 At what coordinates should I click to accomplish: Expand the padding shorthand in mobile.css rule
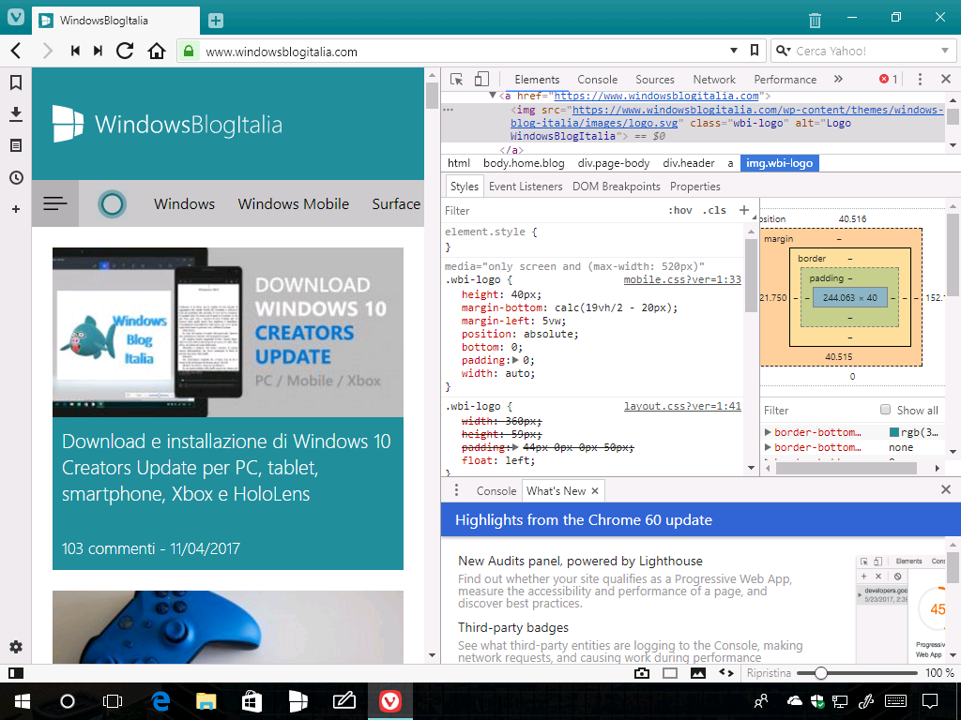pyautogui.click(x=515, y=360)
